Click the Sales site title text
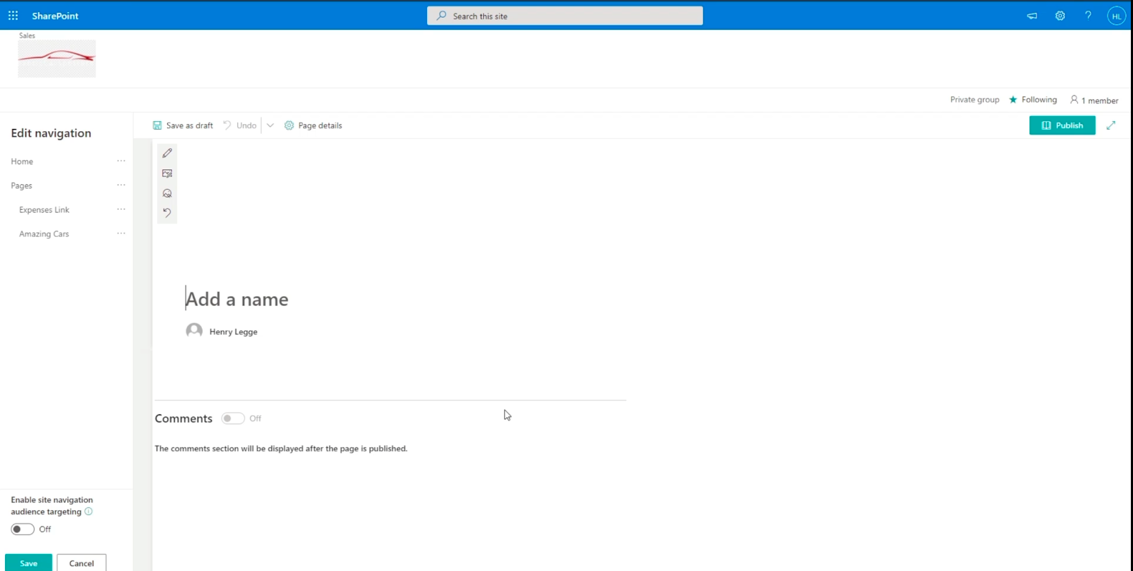The image size is (1133, 571). click(27, 35)
